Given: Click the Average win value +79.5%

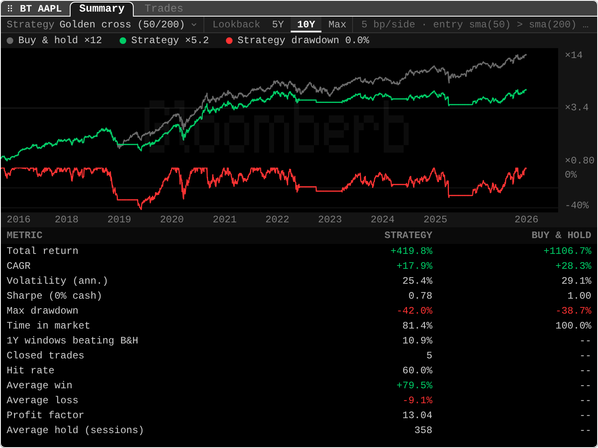Looking at the screenshot, I should tap(414, 385).
